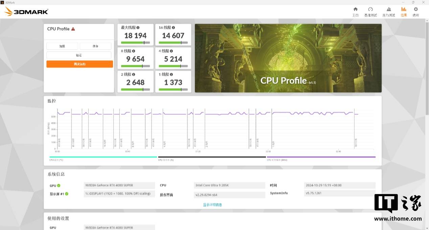
Task: Click info icon beside 4 线程 score
Action: click(x=171, y=51)
